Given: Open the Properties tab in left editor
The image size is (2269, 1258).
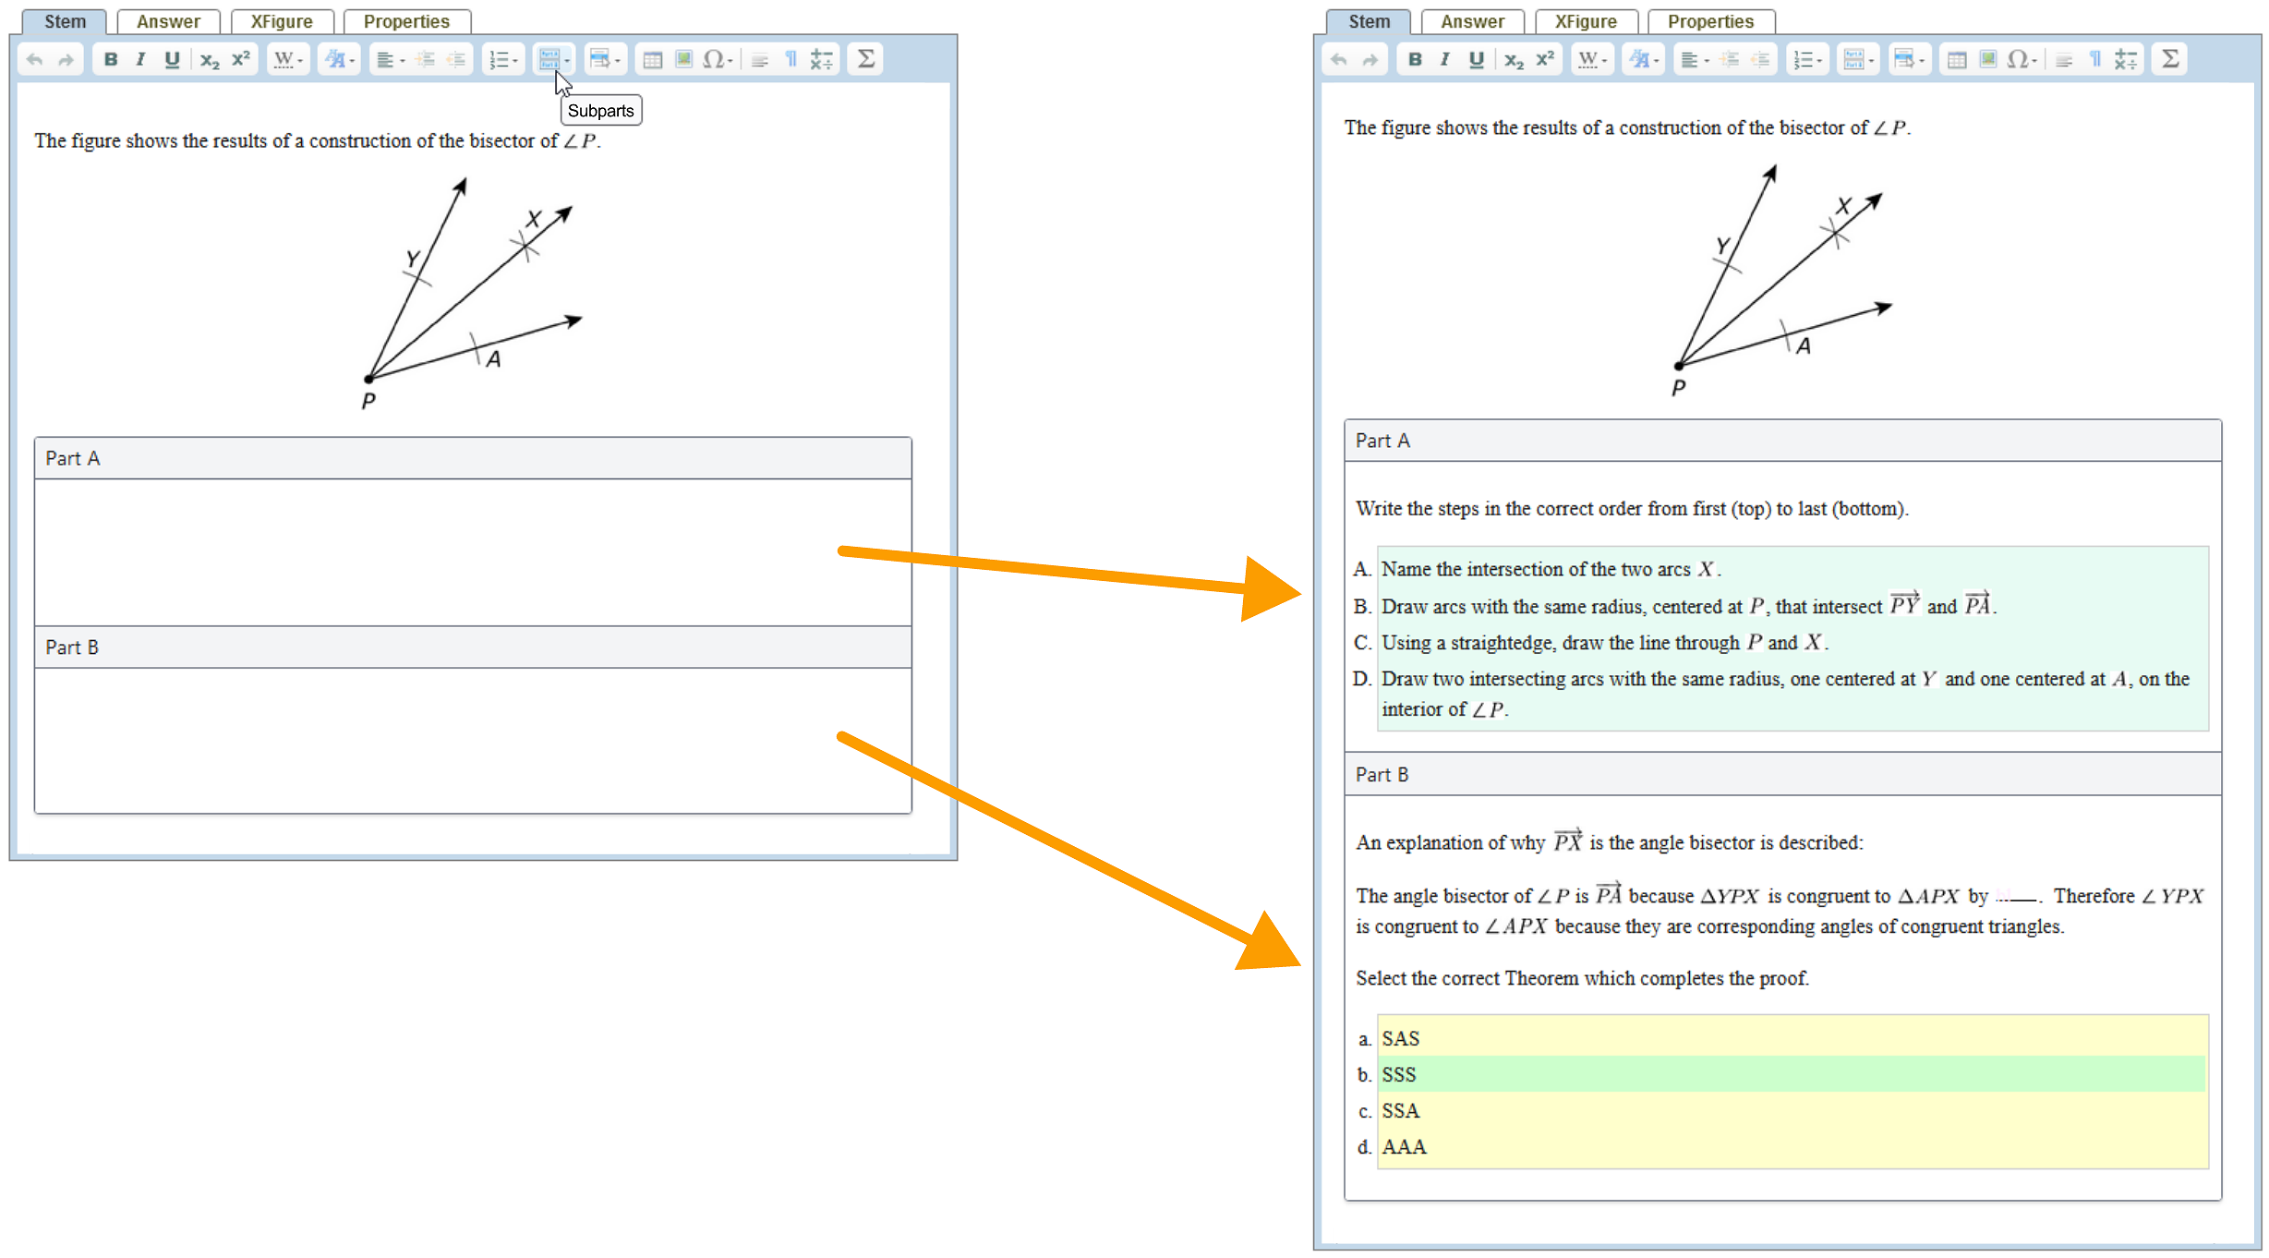Looking at the screenshot, I should tap(406, 21).
